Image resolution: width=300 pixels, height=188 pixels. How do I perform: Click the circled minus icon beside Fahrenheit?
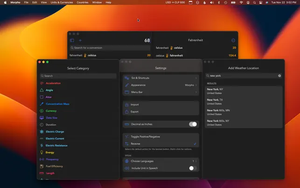pos(233,40)
